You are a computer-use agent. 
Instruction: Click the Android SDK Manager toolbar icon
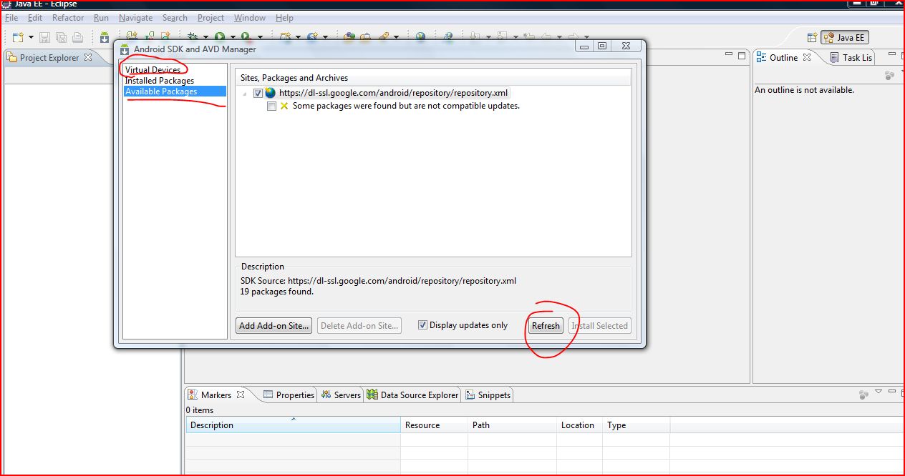point(105,37)
